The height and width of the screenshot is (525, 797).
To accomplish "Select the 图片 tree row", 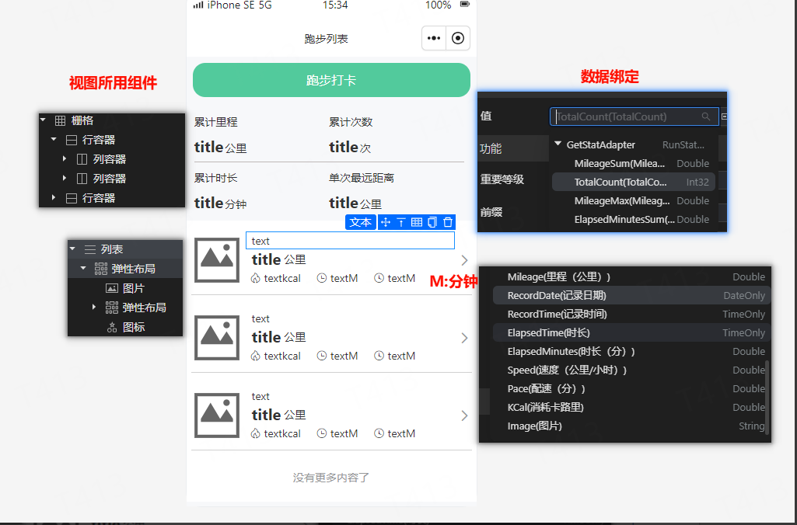I will [x=125, y=288].
